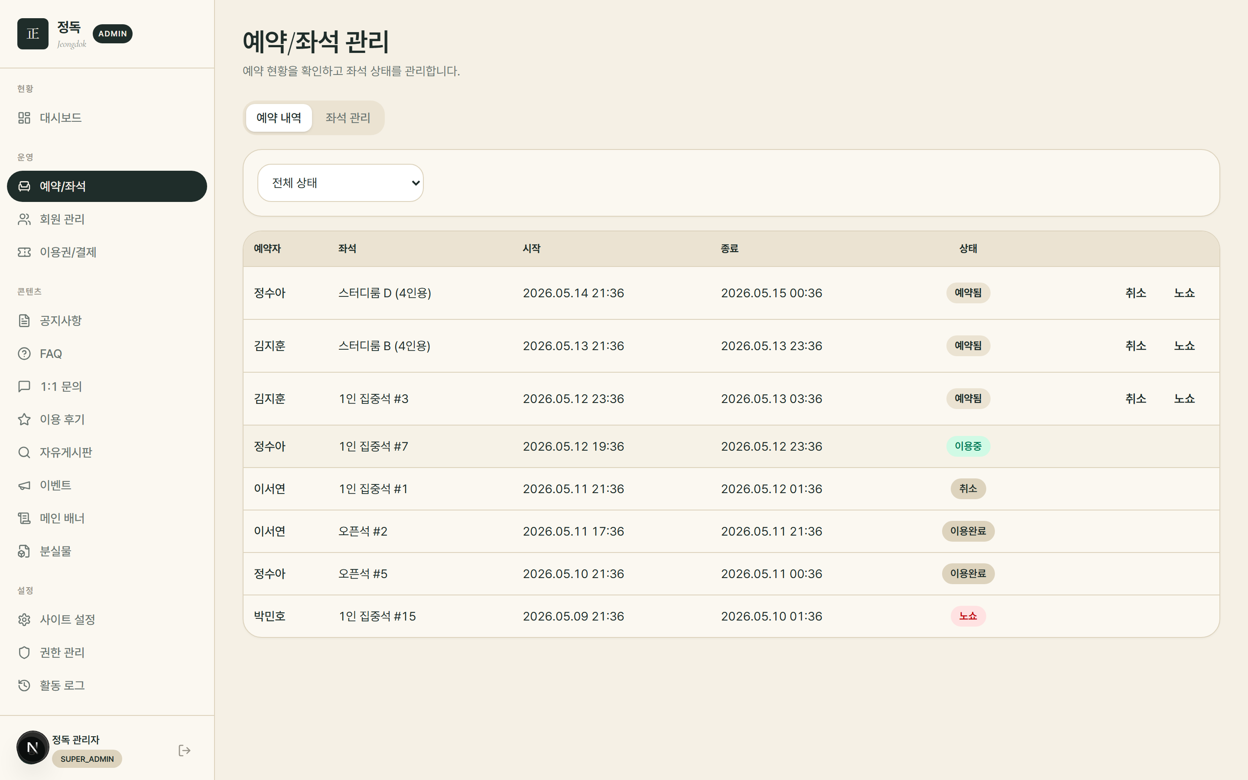
Task: Click the name 박민호 in the table
Action: point(269,616)
